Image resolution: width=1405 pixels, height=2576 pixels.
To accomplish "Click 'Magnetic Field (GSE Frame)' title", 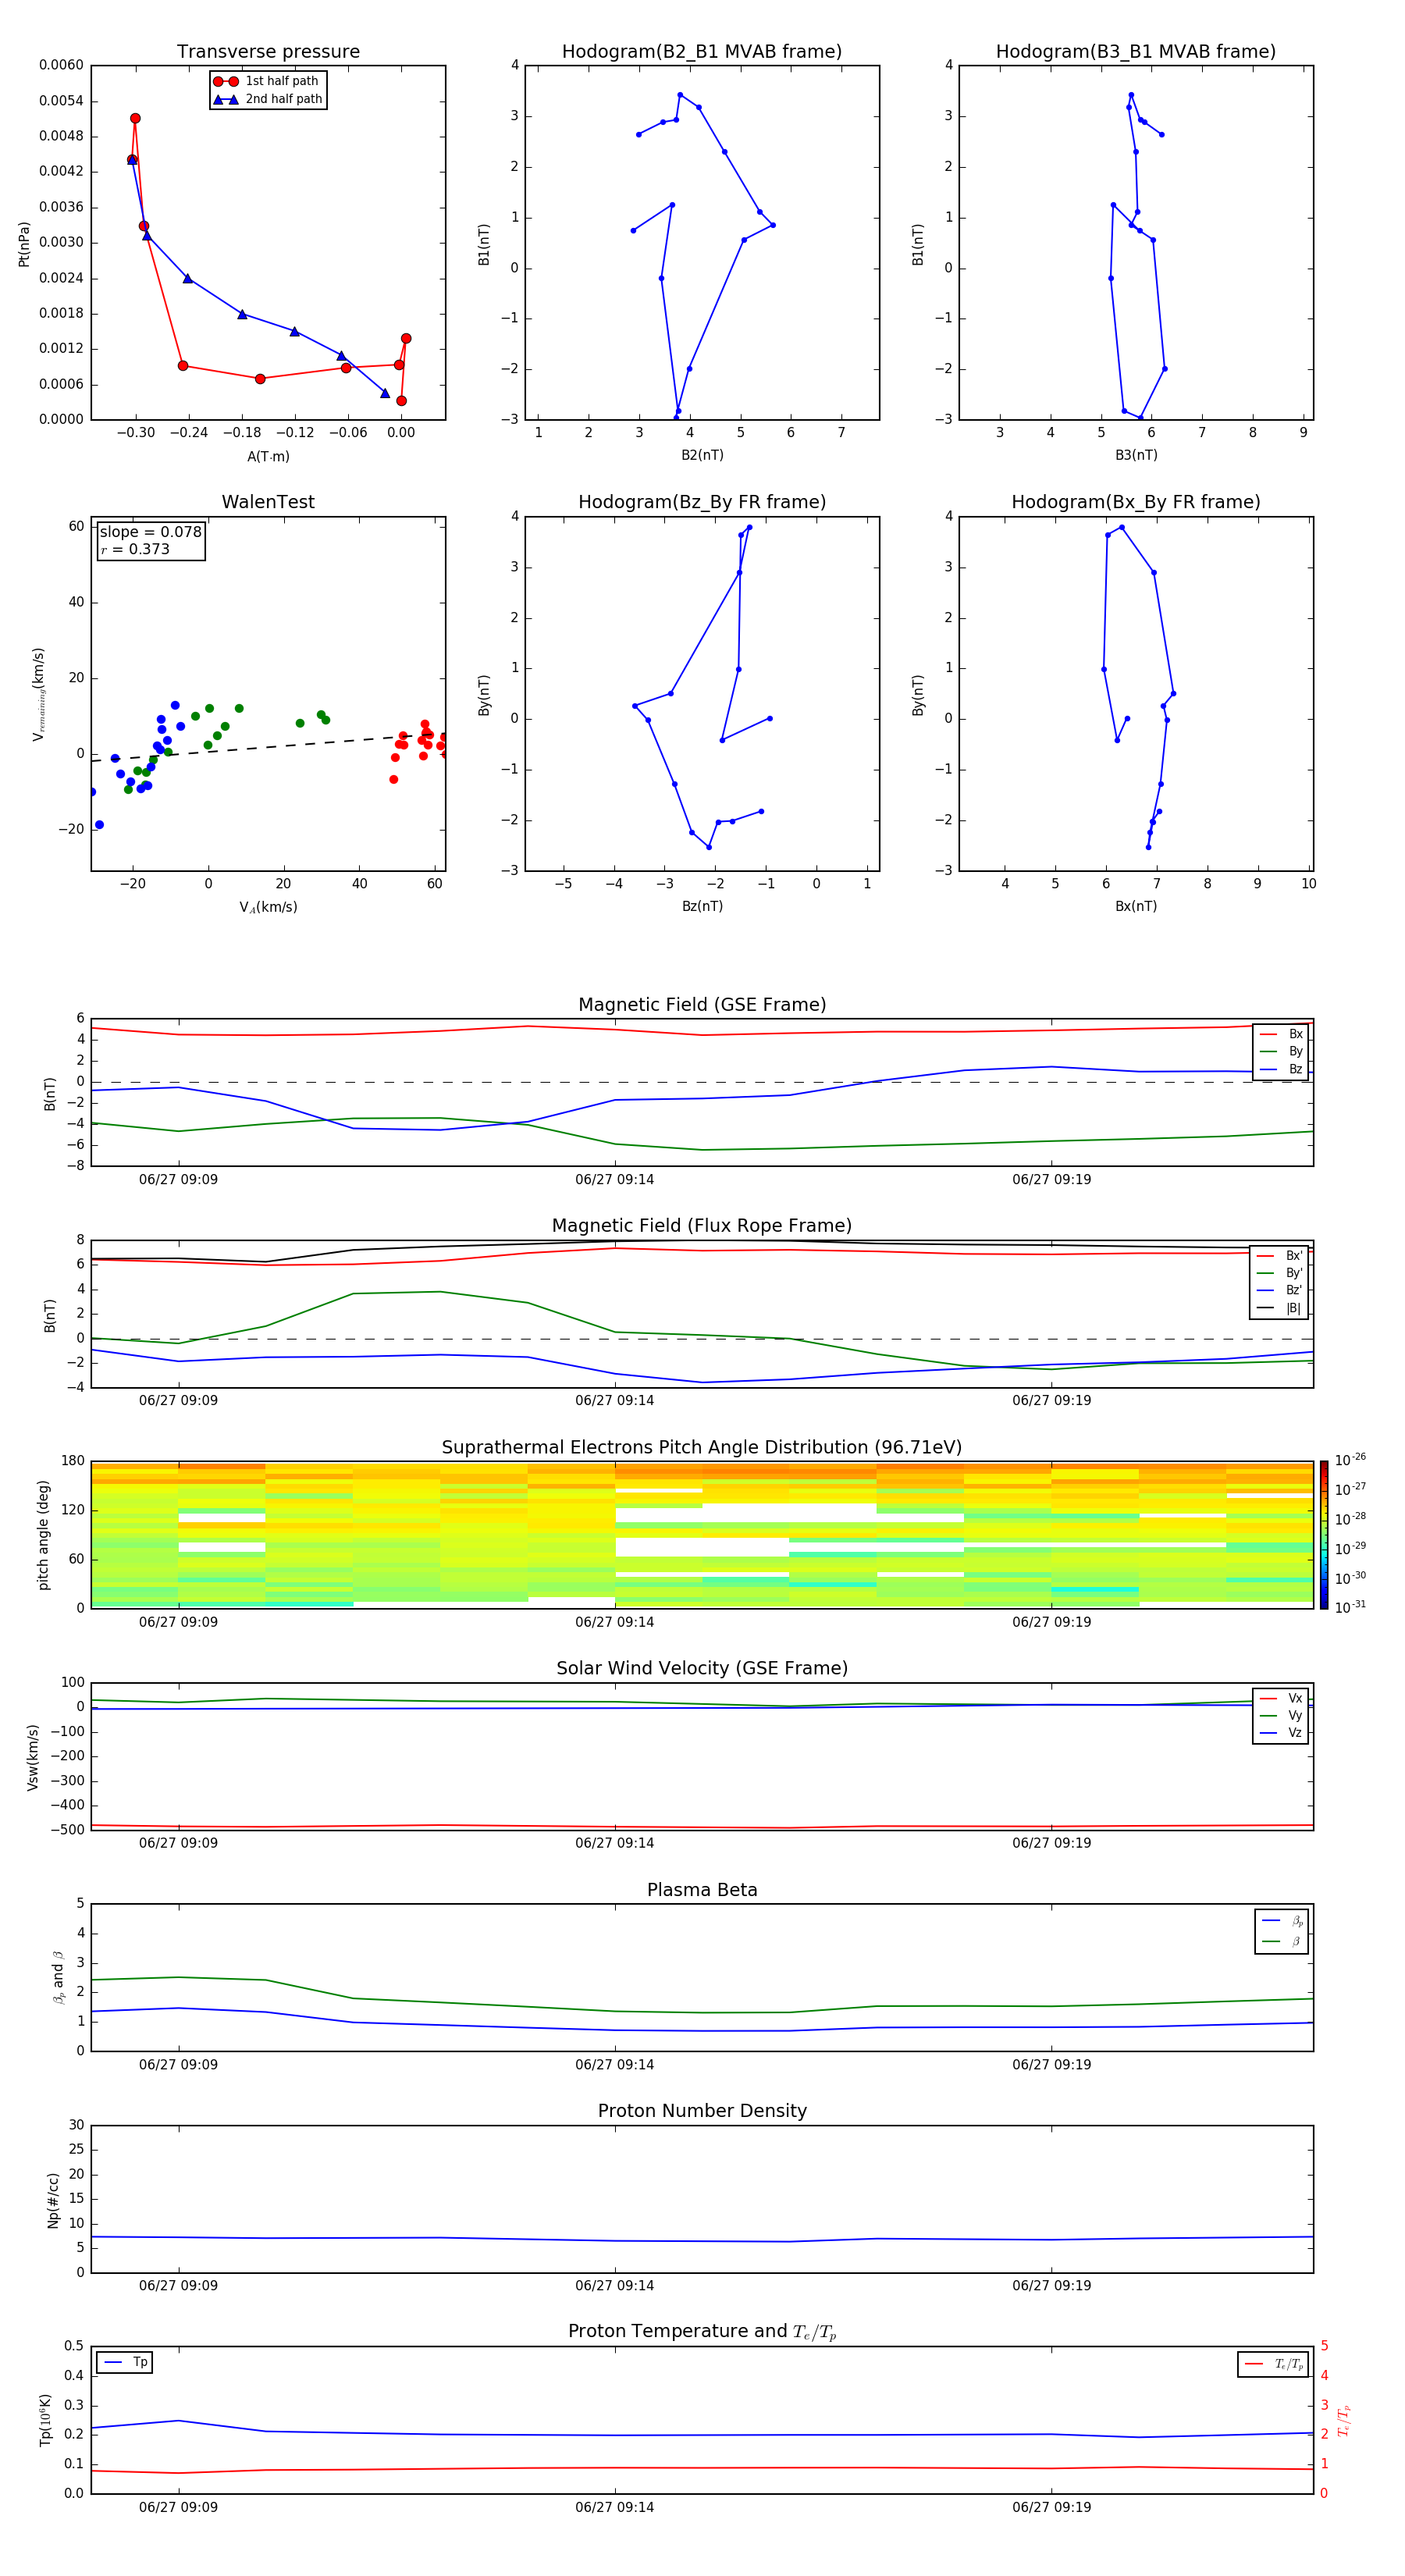I will click(x=702, y=1005).
